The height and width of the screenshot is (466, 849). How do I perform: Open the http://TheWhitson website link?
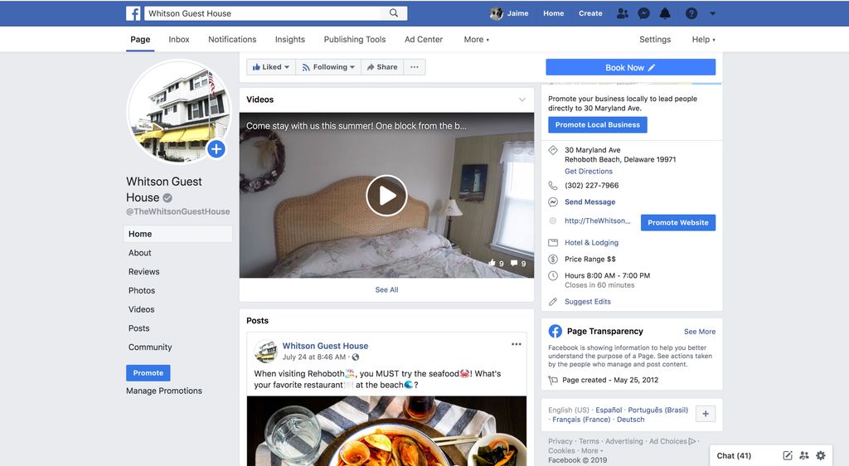pos(597,221)
